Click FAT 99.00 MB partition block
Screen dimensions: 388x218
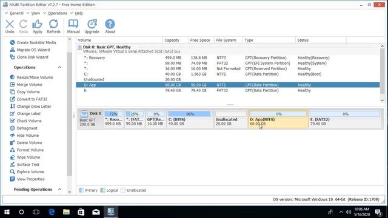135,119
